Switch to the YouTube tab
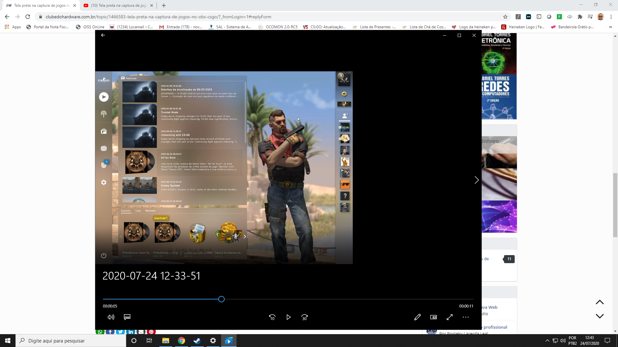618x347 pixels. pyautogui.click(x=118, y=5)
